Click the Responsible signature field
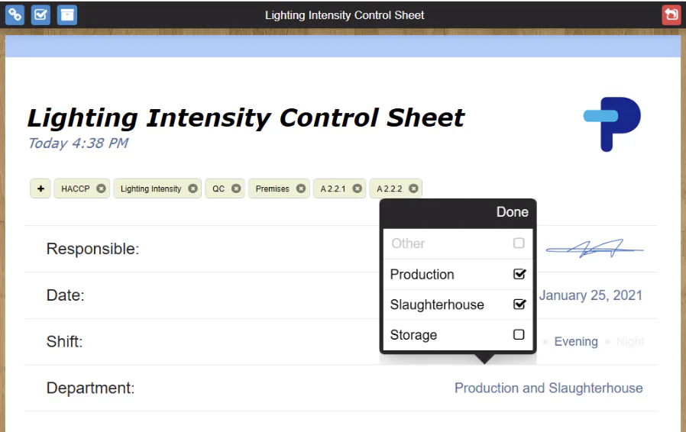This screenshot has width=686, height=432. click(595, 249)
